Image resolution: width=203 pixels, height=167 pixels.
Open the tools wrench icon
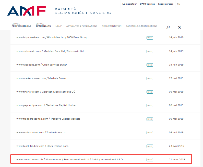(x=179, y=27)
